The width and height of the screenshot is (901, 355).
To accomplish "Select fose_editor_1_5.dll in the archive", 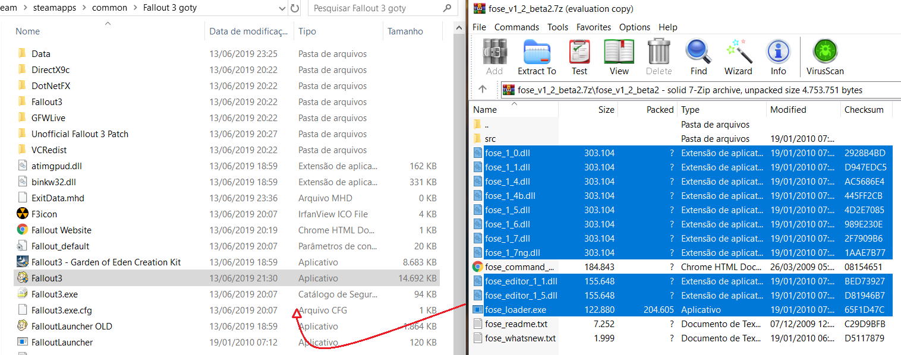I will tap(521, 296).
